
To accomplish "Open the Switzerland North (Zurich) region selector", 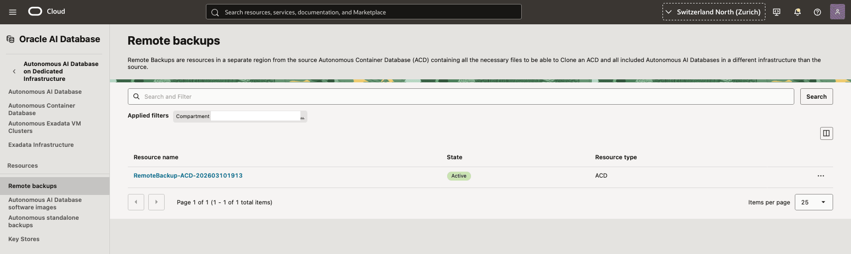I will [714, 12].
